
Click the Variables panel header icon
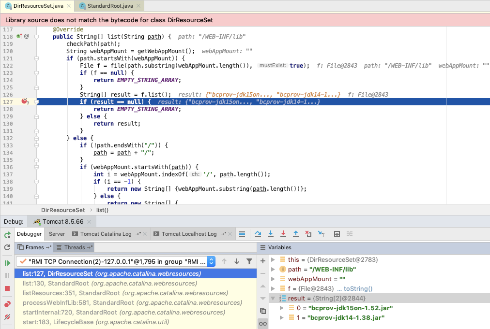tap(263, 247)
